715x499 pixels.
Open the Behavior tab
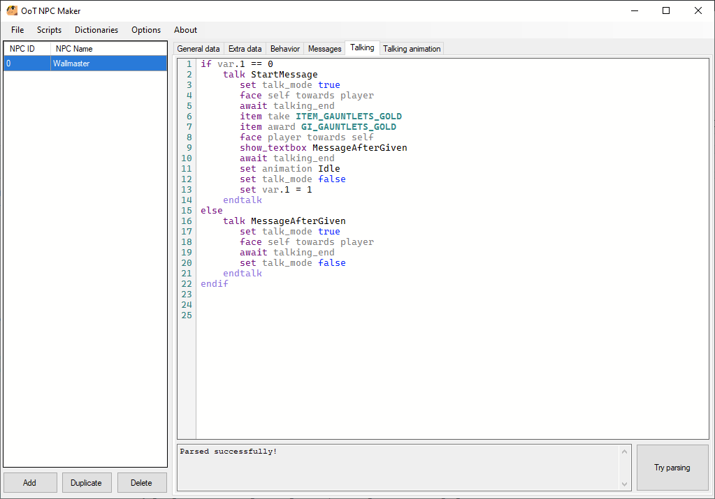tap(284, 48)
